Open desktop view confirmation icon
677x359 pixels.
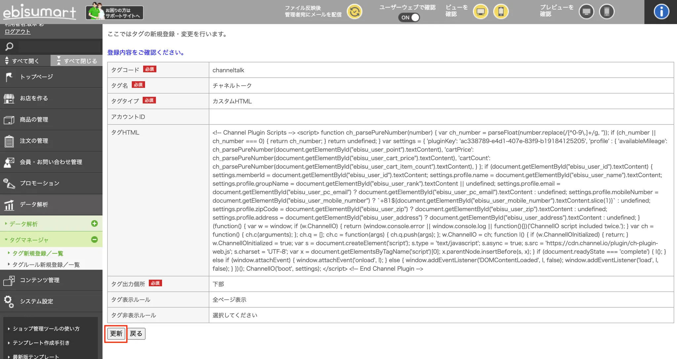coord(480,12)
